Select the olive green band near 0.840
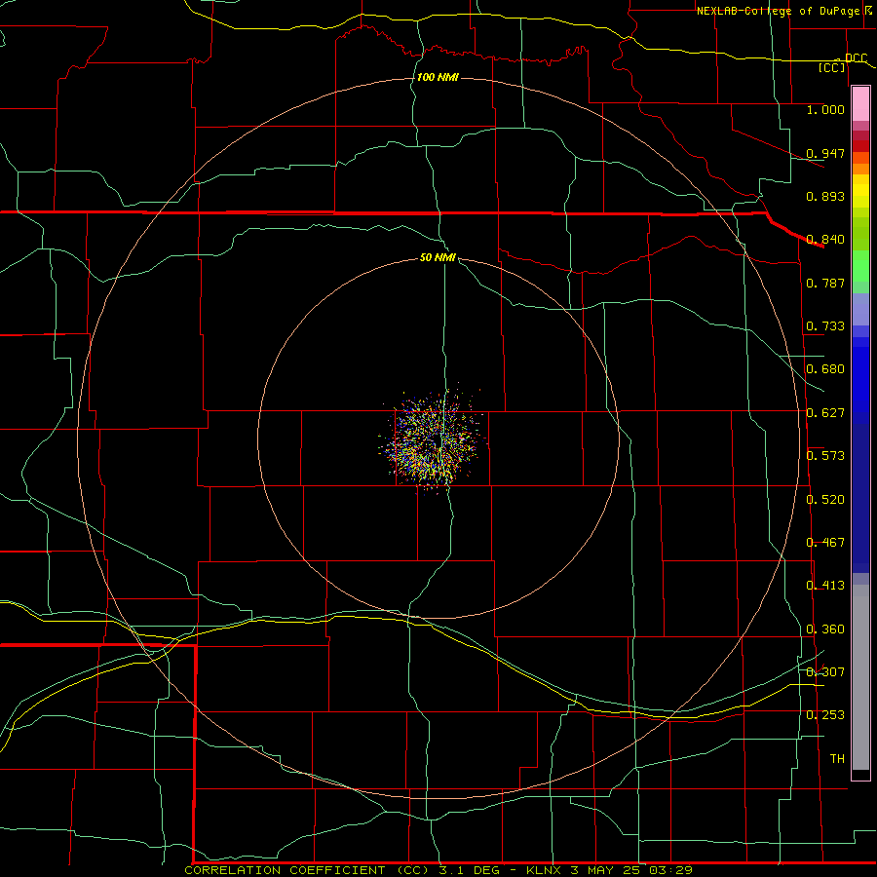The image size is (877, 877). (860, 234)
